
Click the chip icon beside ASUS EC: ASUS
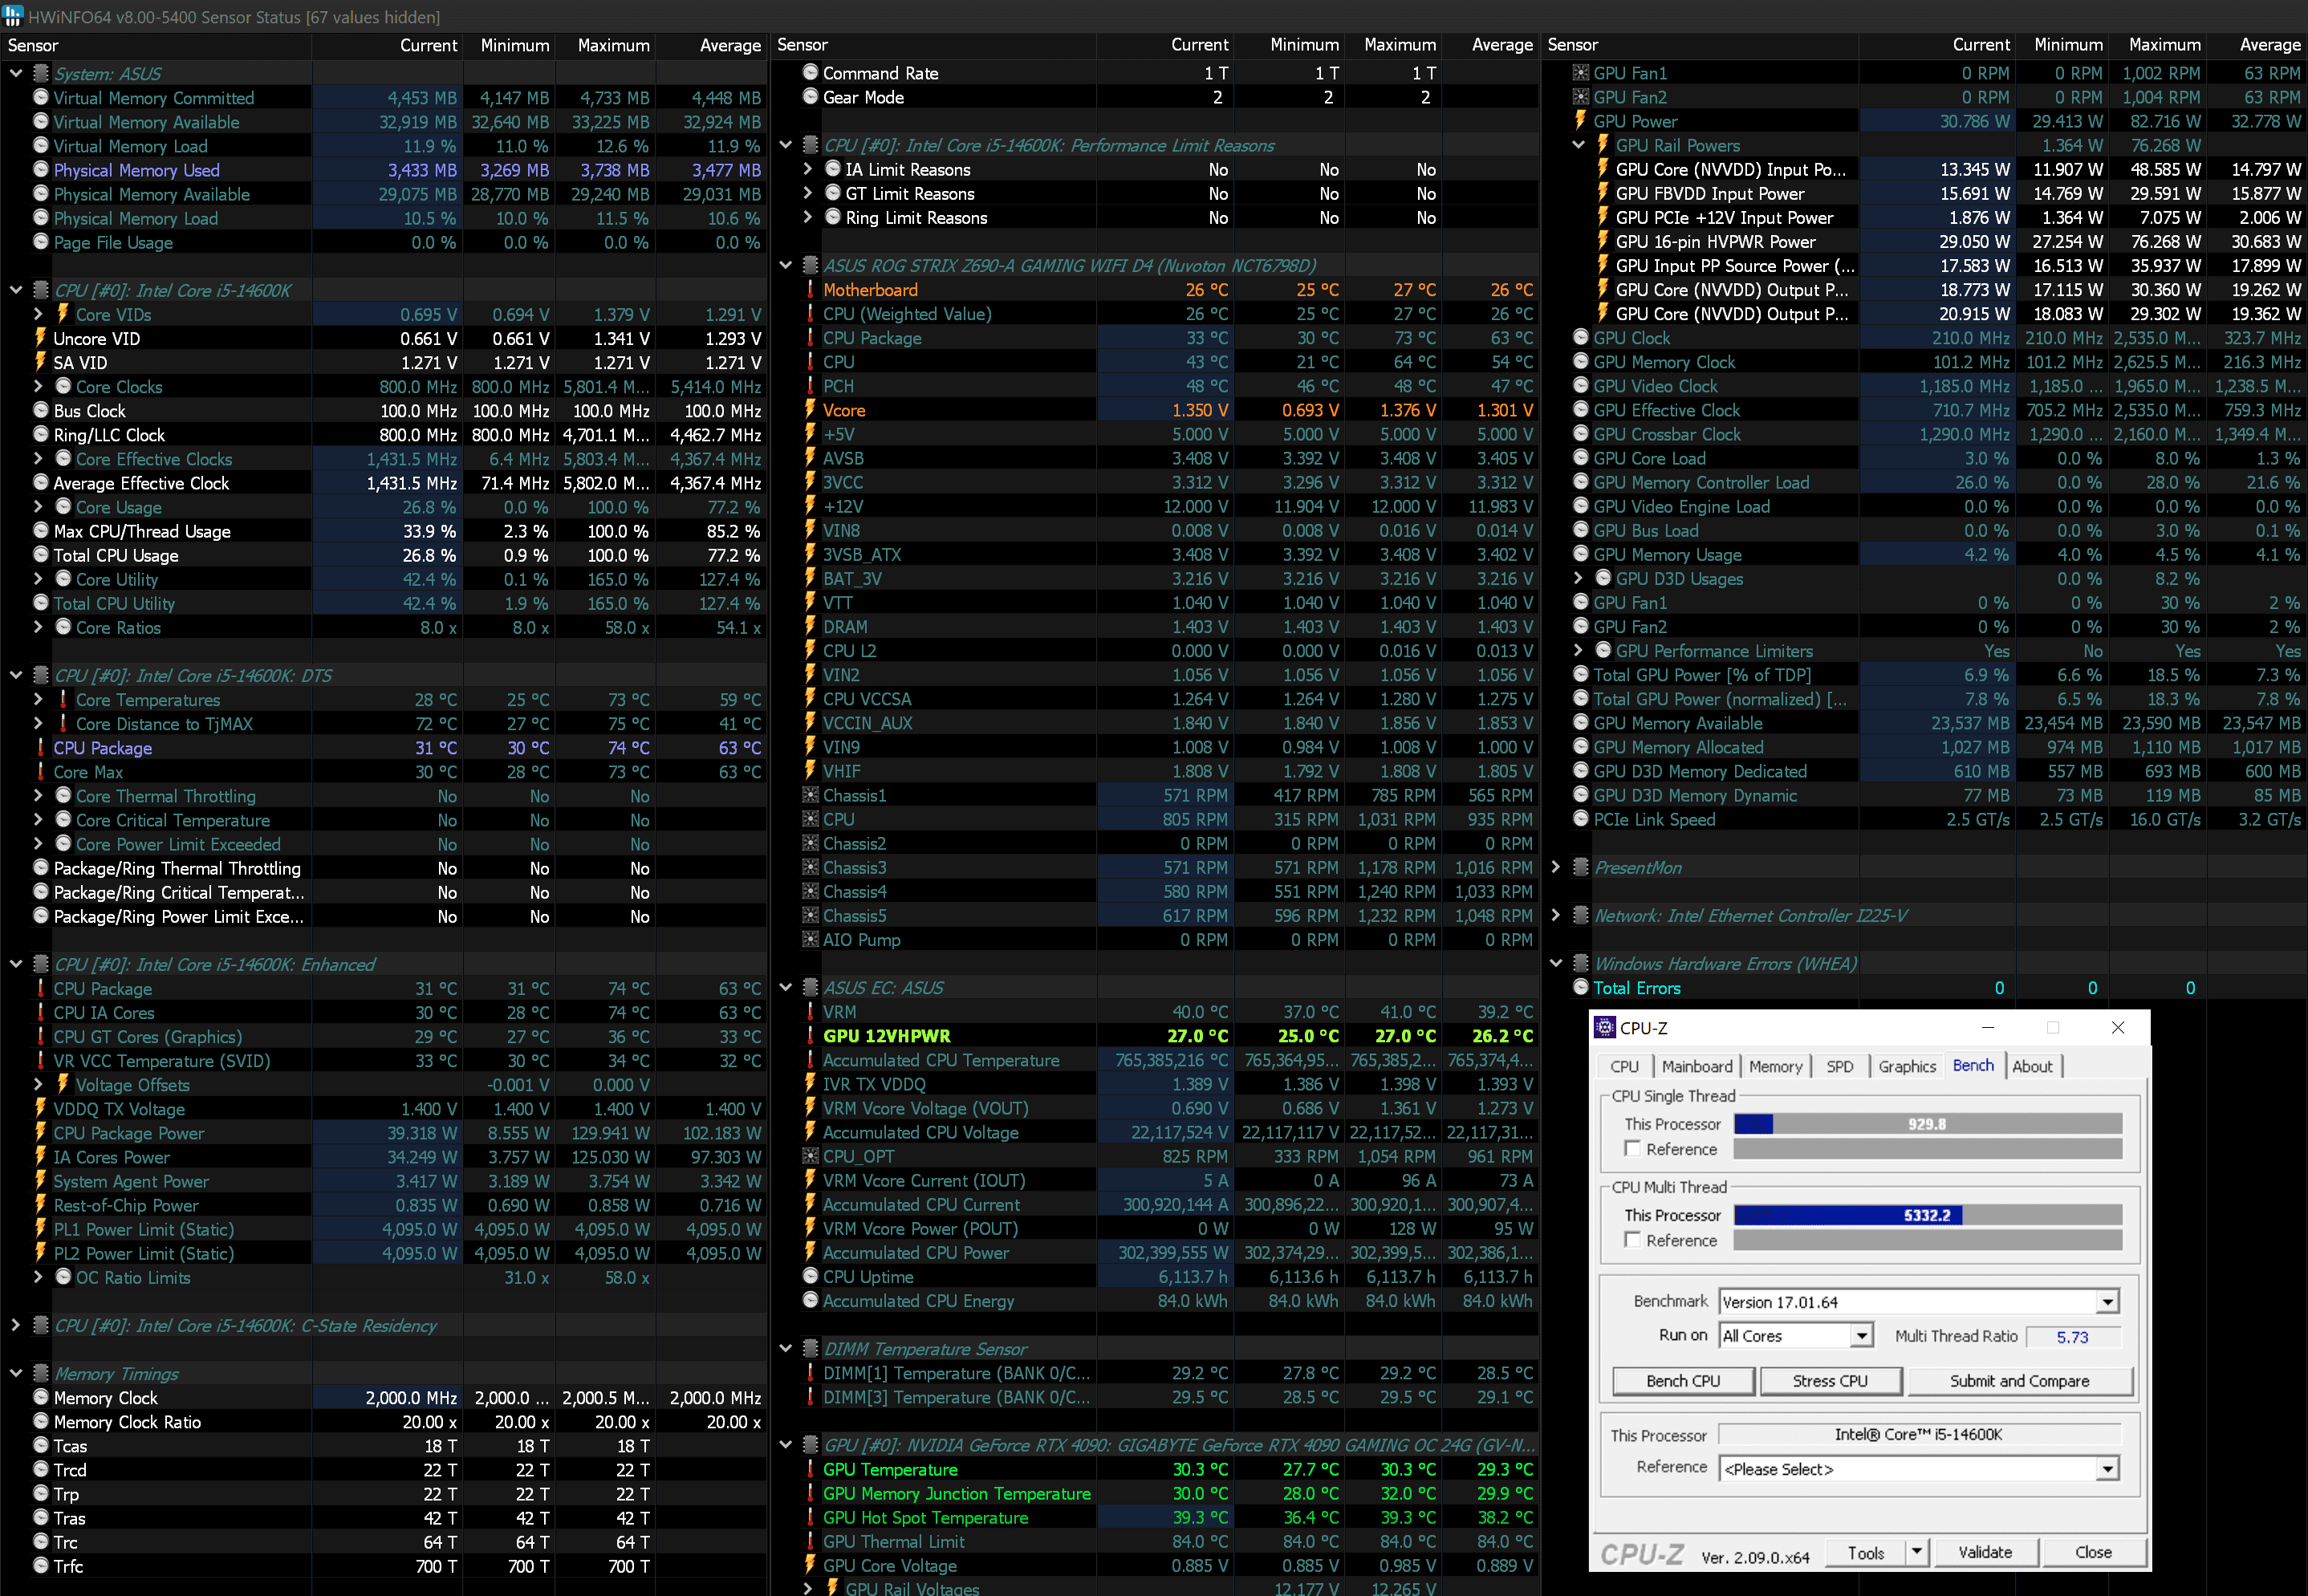811,987
